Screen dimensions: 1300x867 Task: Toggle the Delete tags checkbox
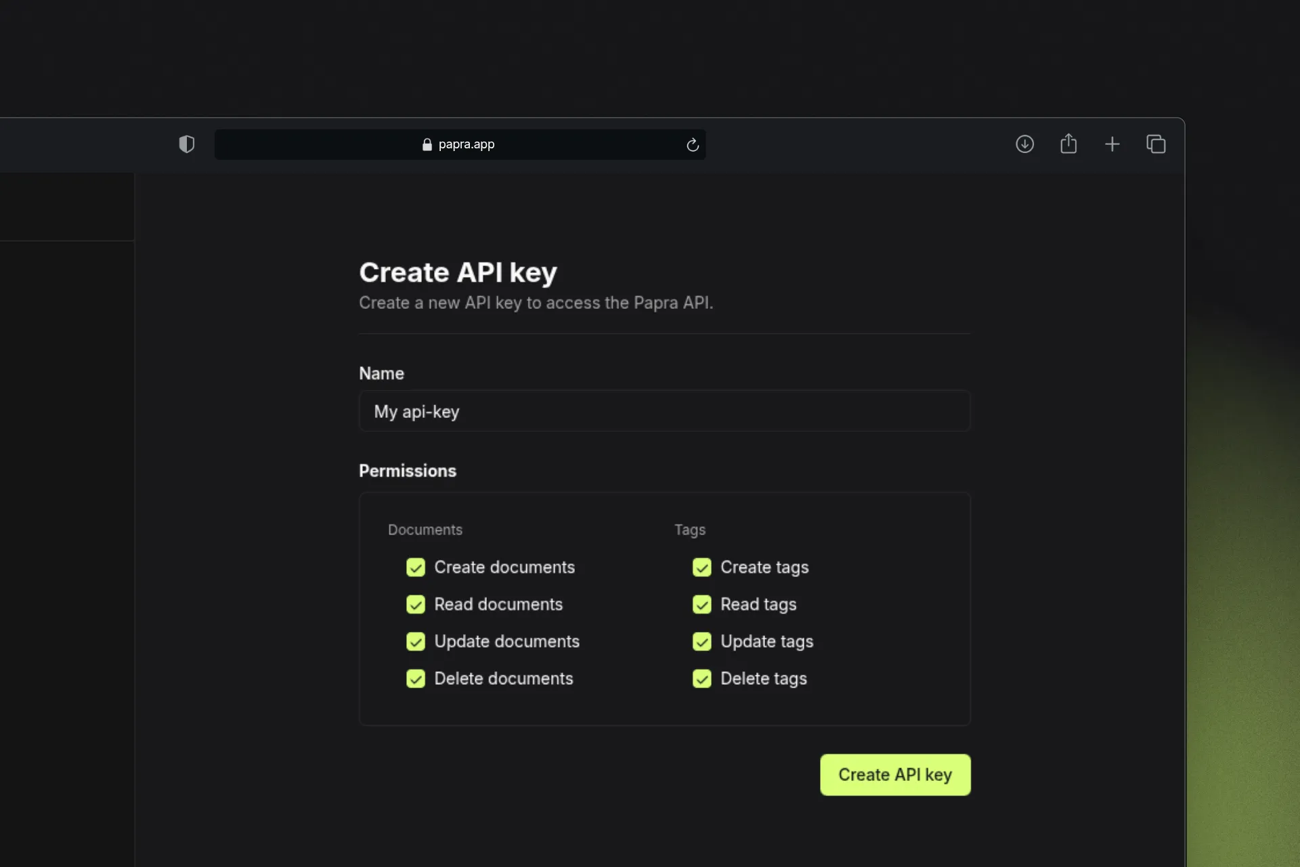(702, 679)
